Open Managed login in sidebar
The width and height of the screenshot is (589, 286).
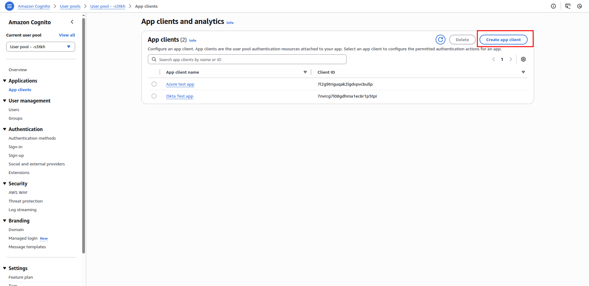tap(23, 238)
